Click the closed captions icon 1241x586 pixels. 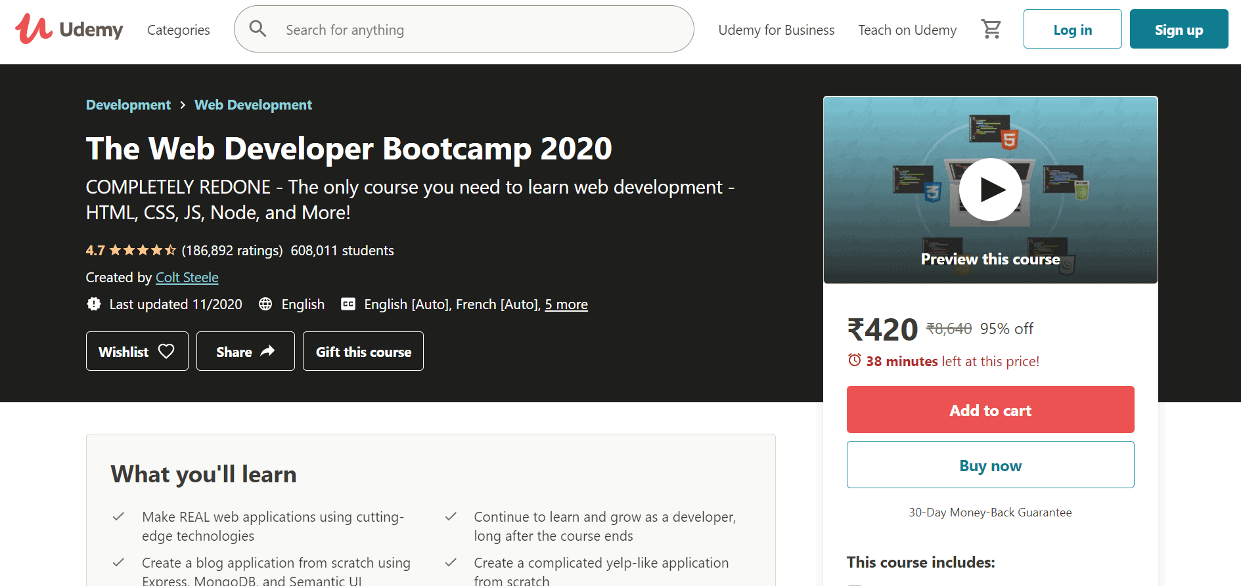348,304
